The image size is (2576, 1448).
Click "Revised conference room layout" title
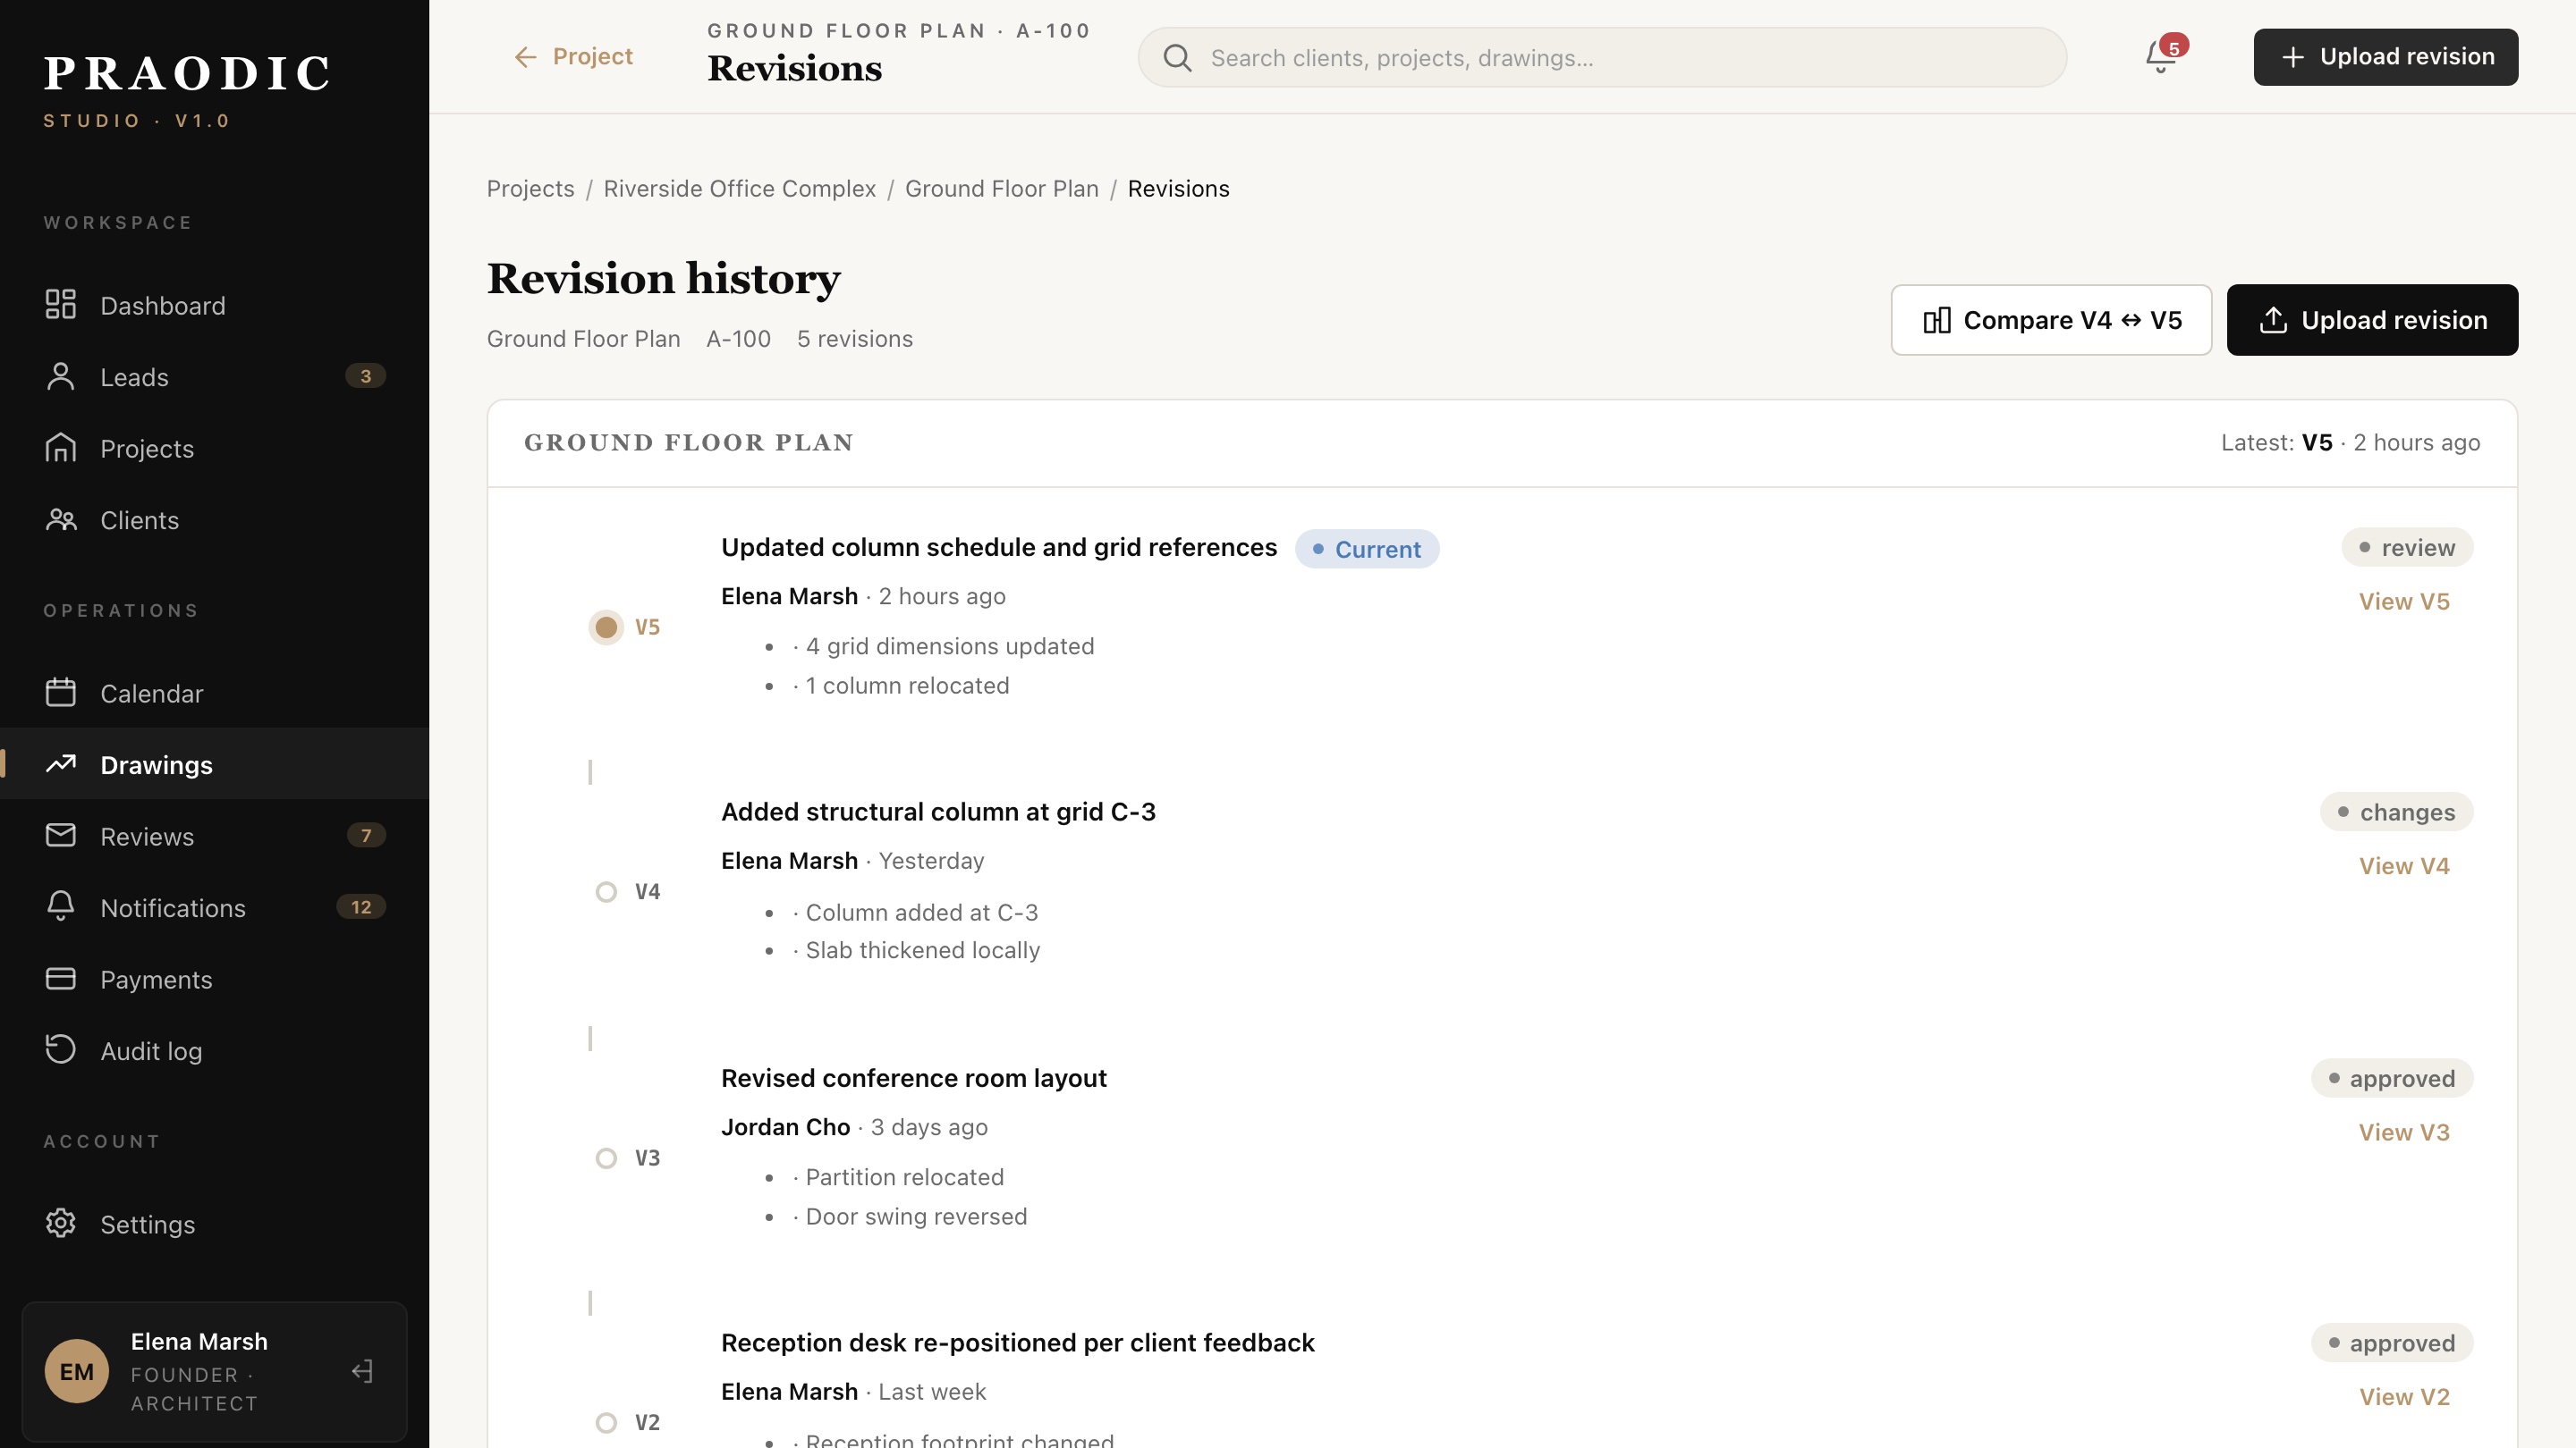(914, 1078)
